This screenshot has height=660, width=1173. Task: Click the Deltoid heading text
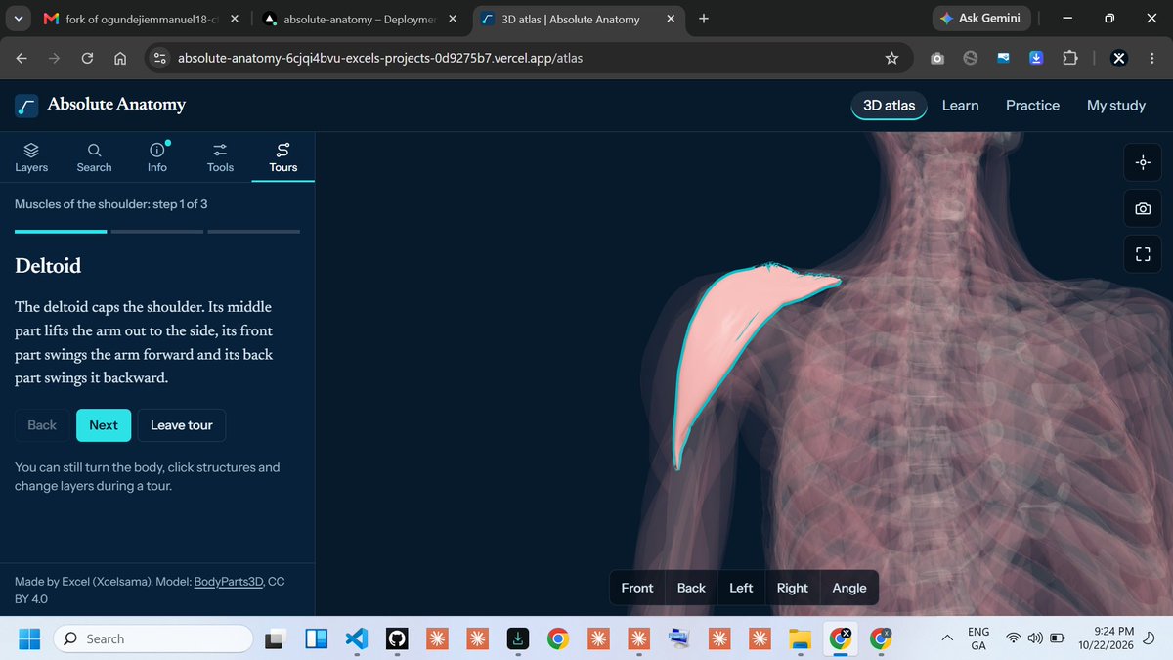48,266
